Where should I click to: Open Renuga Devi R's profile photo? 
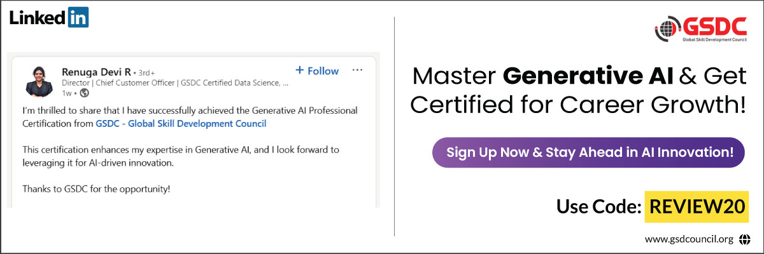(38, 81)
